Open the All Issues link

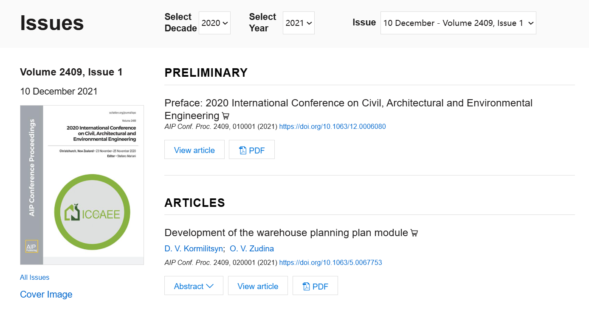click(x=34, y=277)
